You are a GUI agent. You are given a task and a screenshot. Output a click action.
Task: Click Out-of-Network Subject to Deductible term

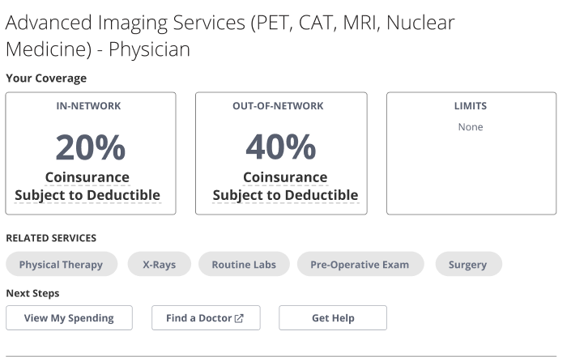point(285,195)
